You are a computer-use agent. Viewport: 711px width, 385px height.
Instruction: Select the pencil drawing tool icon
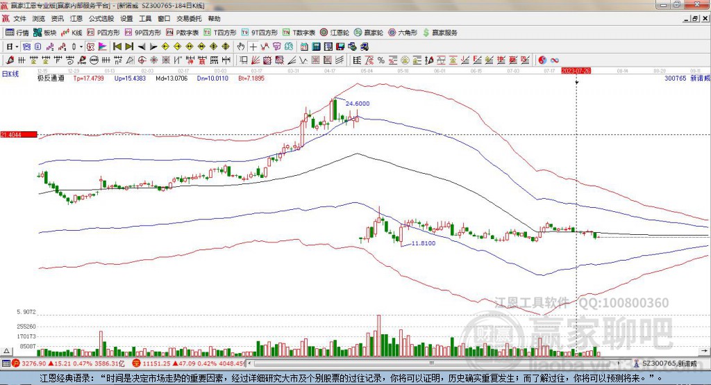click(x=10, y=60)
